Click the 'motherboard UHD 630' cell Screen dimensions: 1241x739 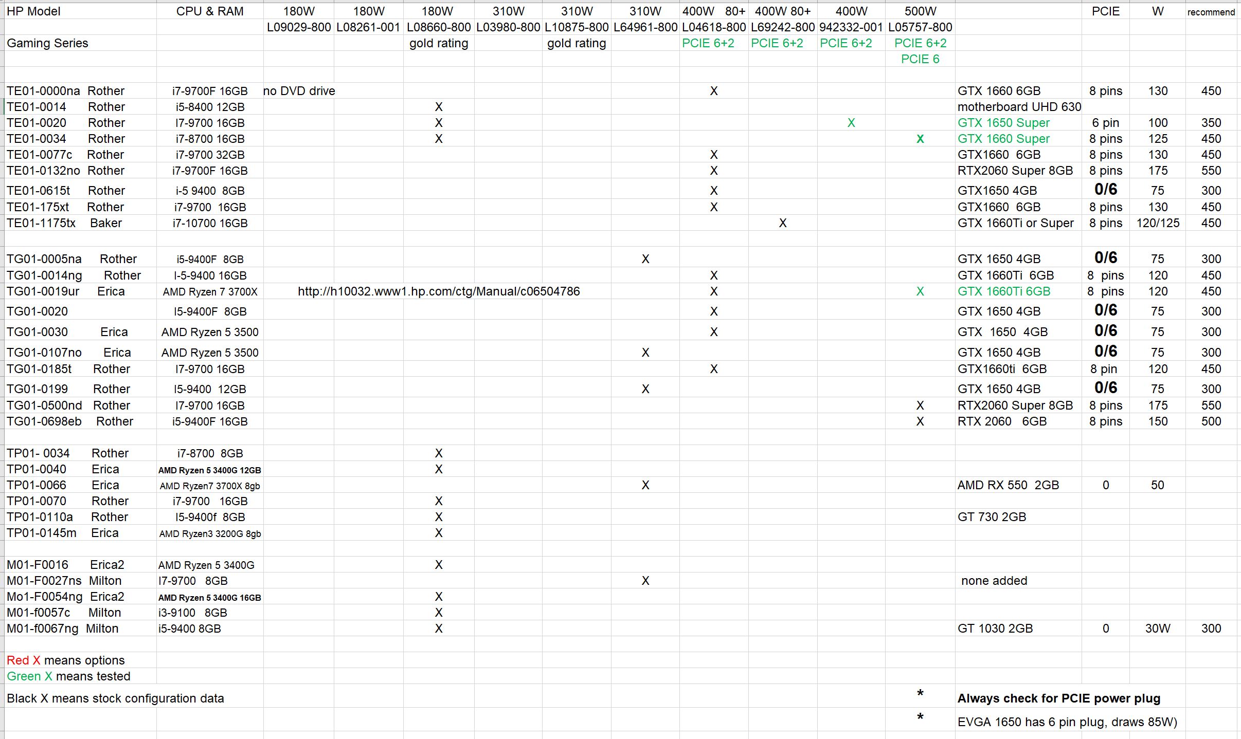click(1019, 106)
